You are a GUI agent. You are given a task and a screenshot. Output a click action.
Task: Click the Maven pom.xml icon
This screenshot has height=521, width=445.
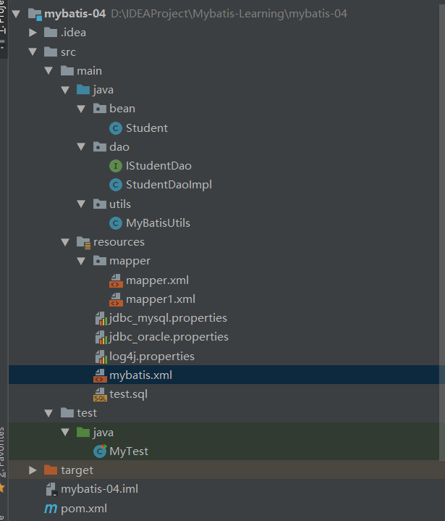tap(51, 509)
